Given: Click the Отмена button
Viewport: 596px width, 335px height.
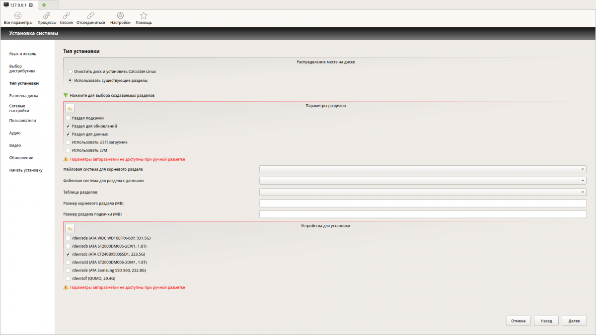Looking at the screenshot, I should click(x=519, y=321).
